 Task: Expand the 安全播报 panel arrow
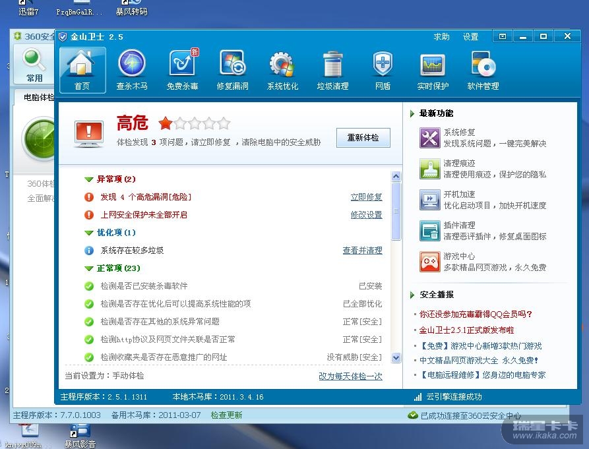[412, 295]
